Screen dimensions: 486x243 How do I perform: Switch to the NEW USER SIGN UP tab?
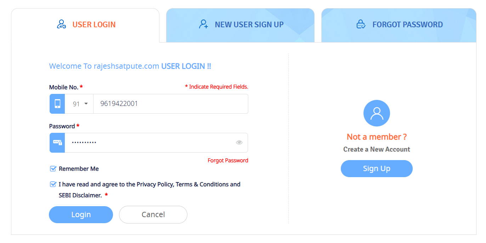coord(249,24)
